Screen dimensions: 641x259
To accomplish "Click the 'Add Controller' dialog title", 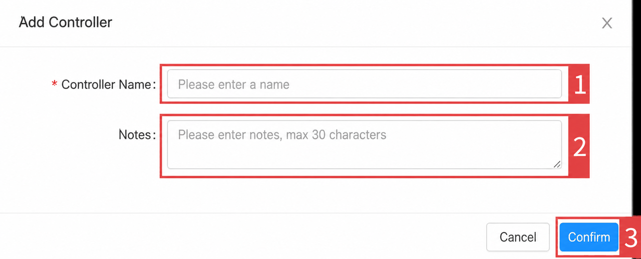I will tap(66, 22).
